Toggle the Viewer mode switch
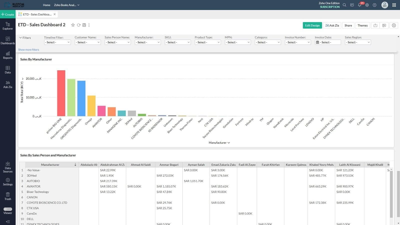This screenshot has width=400, height=225. click(x=8, y=209)
